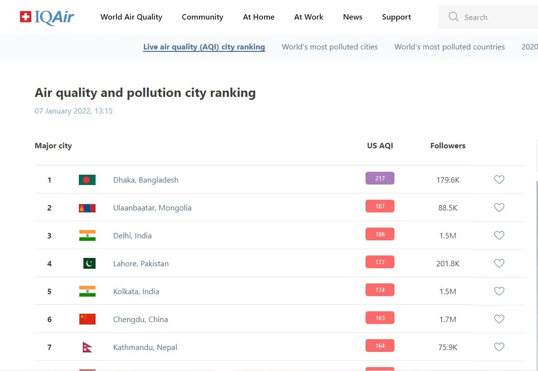This screenshot has width=538, height=371.
Task: Open the Lahore, Pakistan city link
Action: 141,263
